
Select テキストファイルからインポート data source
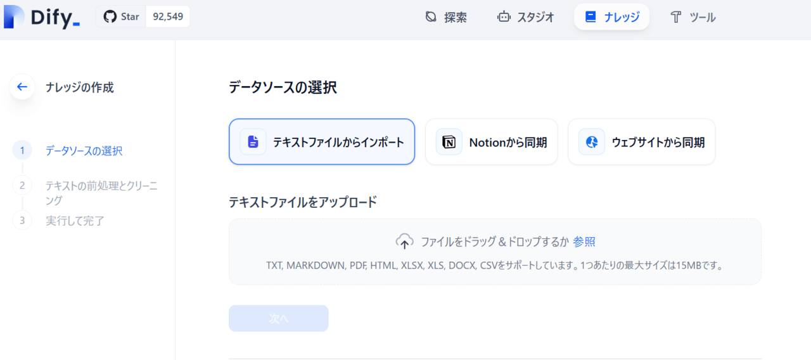click(x=322, y=142)
